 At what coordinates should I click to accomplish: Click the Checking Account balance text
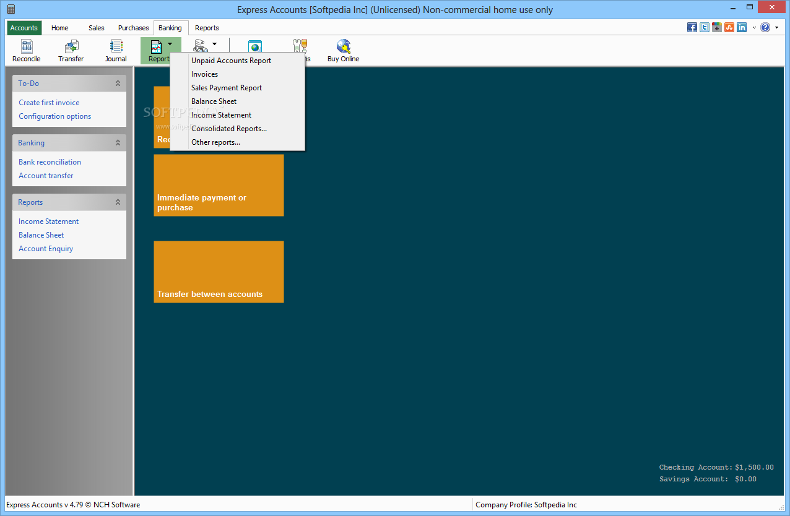coord(716,468)
